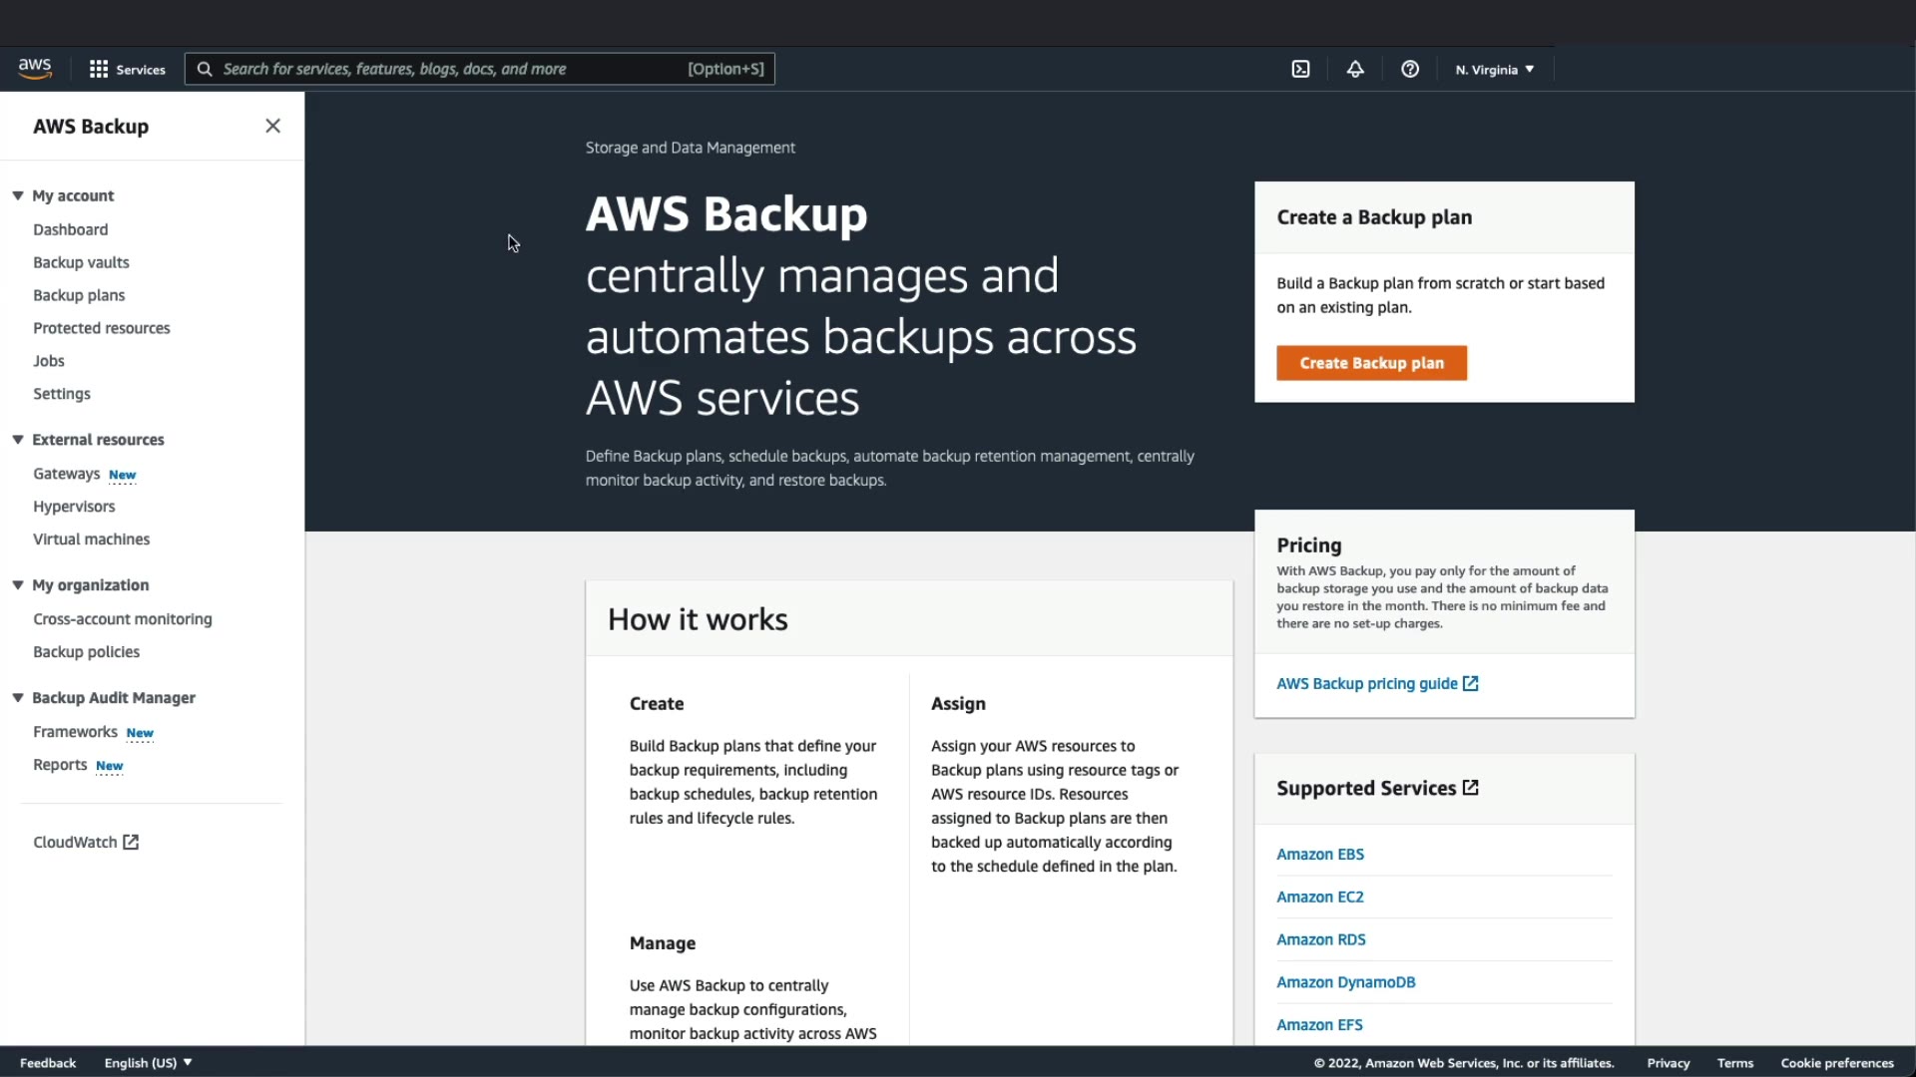The image size is (1916, 1077).
Task: Collapse the External resources section
Action: pyautogui.click(x=18, y=439)
